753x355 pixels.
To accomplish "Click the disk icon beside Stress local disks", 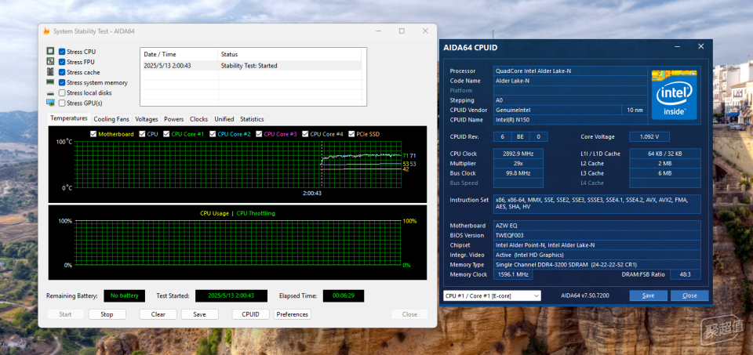I will [x=50, y=93].
